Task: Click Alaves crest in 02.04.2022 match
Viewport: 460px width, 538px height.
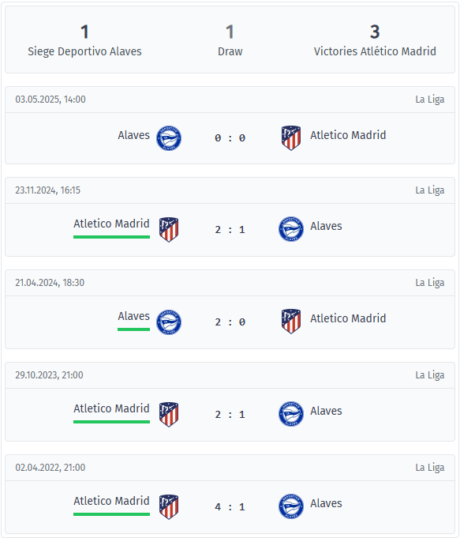Action: (291, 506)
